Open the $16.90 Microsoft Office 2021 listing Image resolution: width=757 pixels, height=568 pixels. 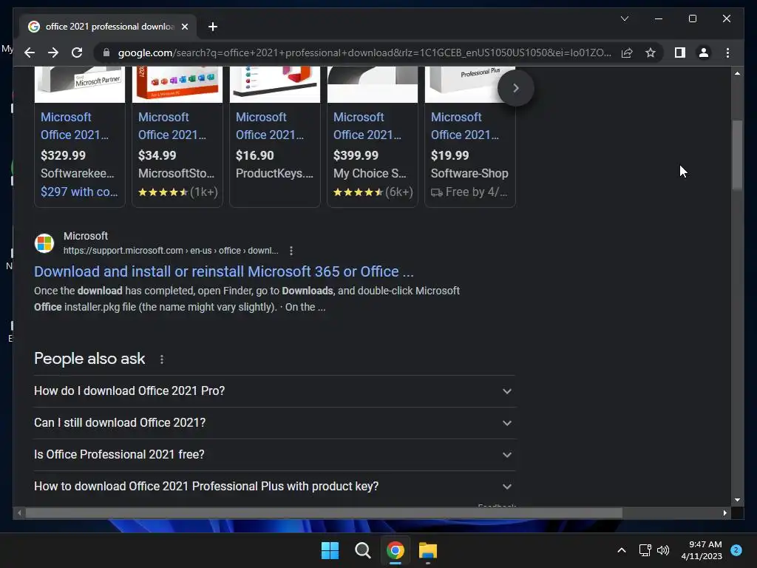click(269, 126)
